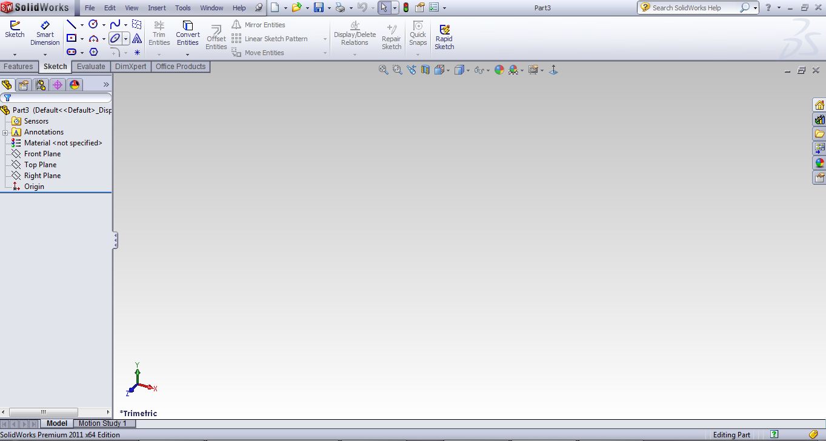Click the Convert Entities tool
The image size is (826, 441).
coord(188,33)
